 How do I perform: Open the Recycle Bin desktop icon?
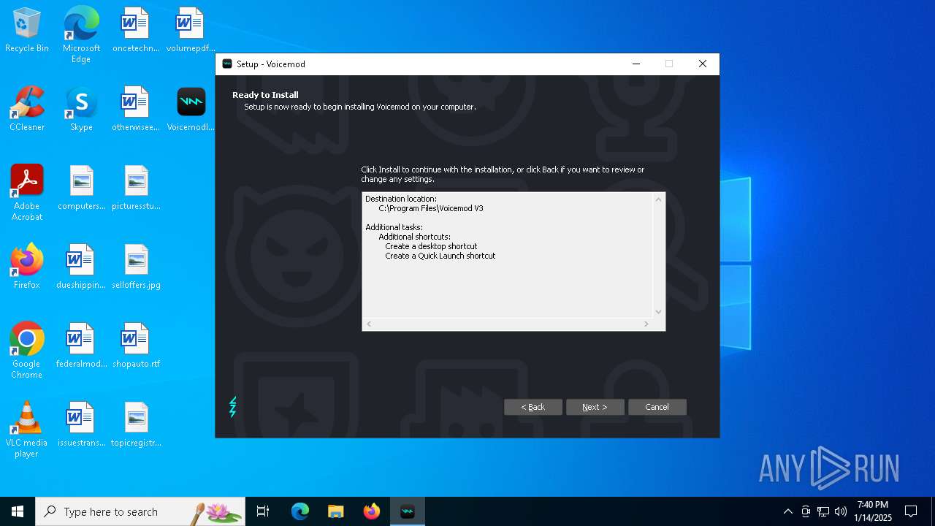[x=27, y=31]
